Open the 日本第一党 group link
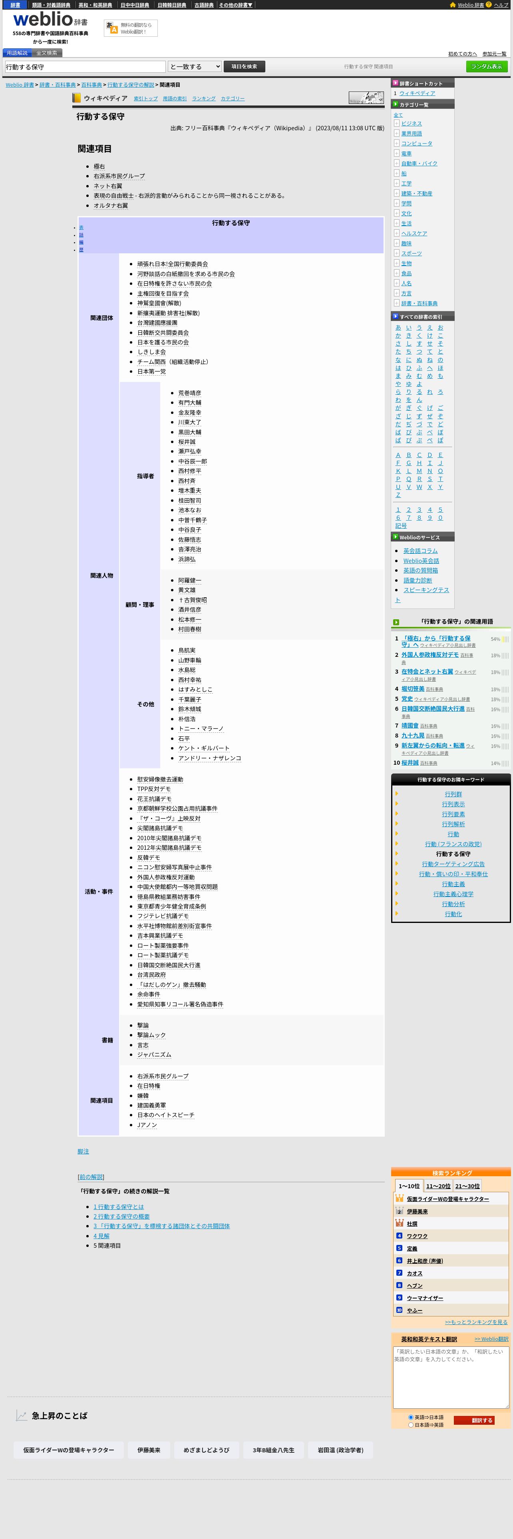Image resolution: width=513 pixels, height=1539 pixels. (x=152, y=371)
